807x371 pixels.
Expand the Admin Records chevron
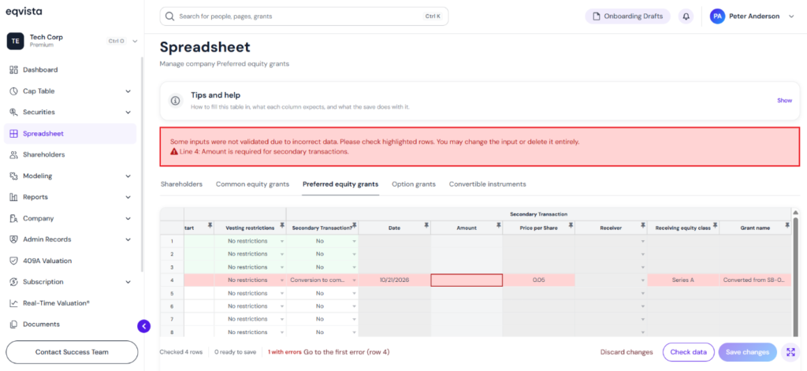click(128, 239)
